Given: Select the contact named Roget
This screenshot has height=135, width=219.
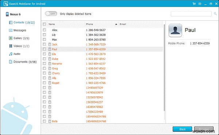Looking at the screenshot, I should (x=55, y=83).
